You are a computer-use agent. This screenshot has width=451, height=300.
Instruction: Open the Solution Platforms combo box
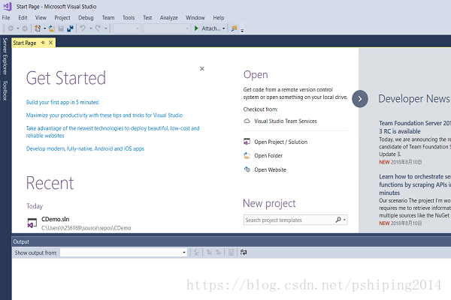[x=167, y=28]
